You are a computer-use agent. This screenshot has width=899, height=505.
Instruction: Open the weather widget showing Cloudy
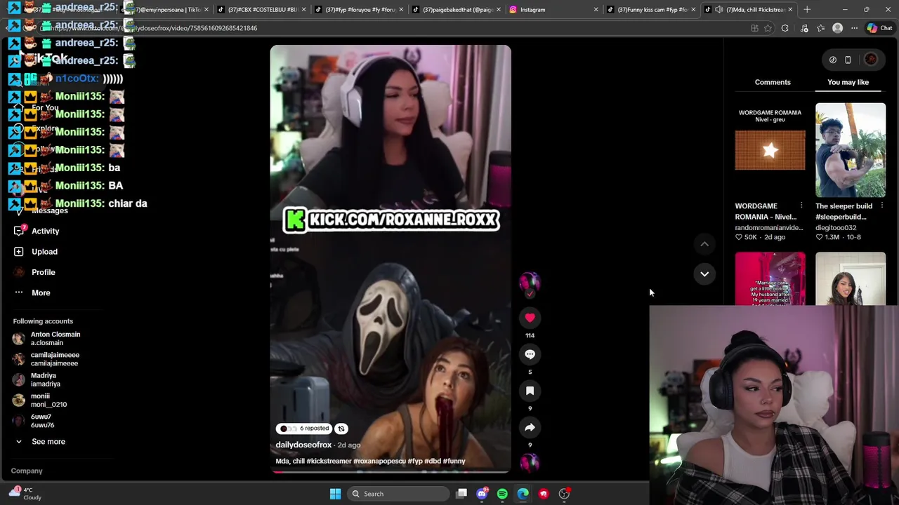(25, 494)
